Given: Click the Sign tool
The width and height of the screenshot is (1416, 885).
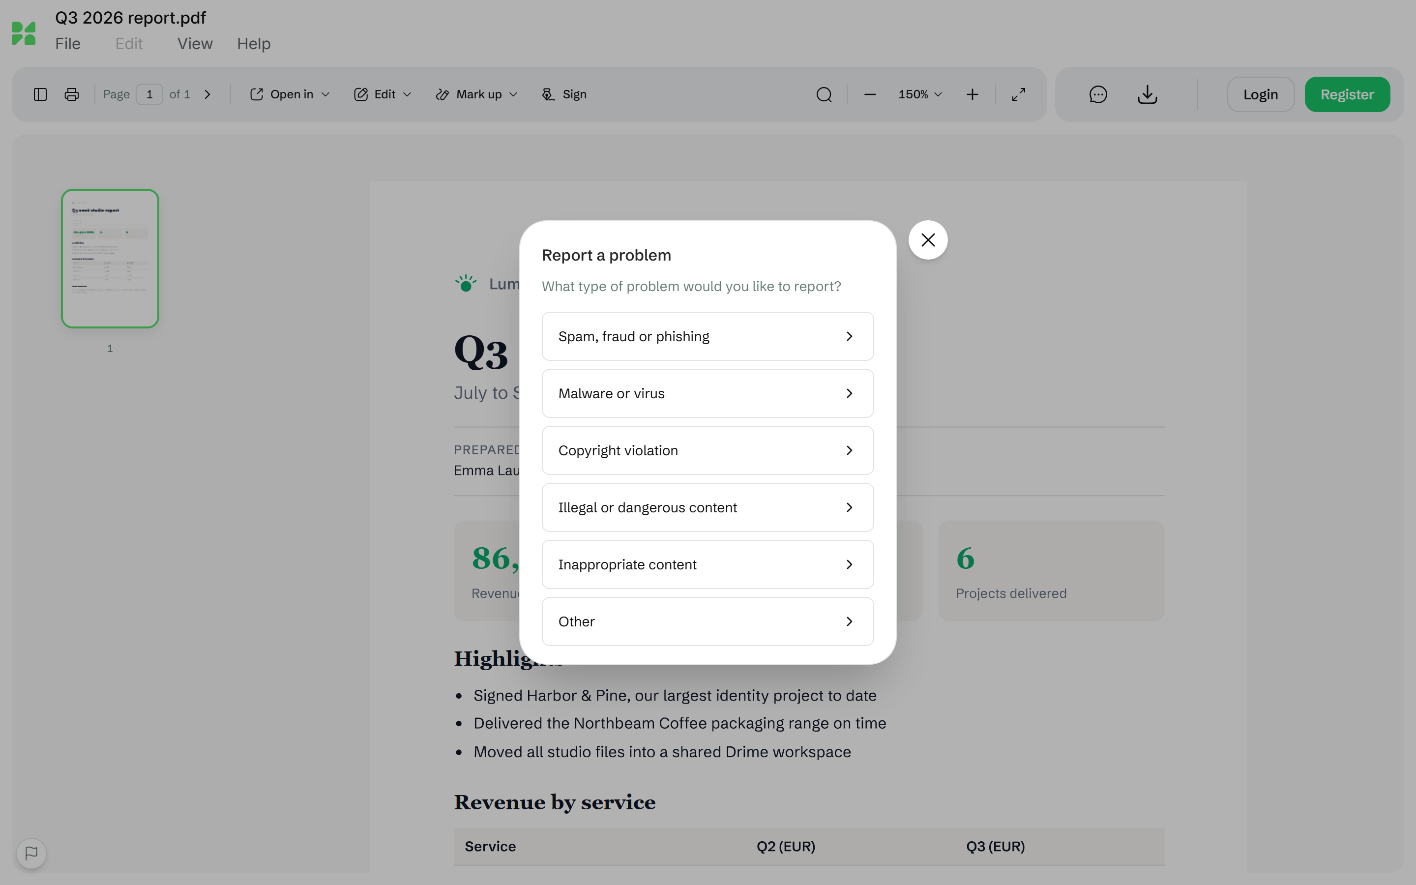Looking at the screenshot, I should [564, 94].
